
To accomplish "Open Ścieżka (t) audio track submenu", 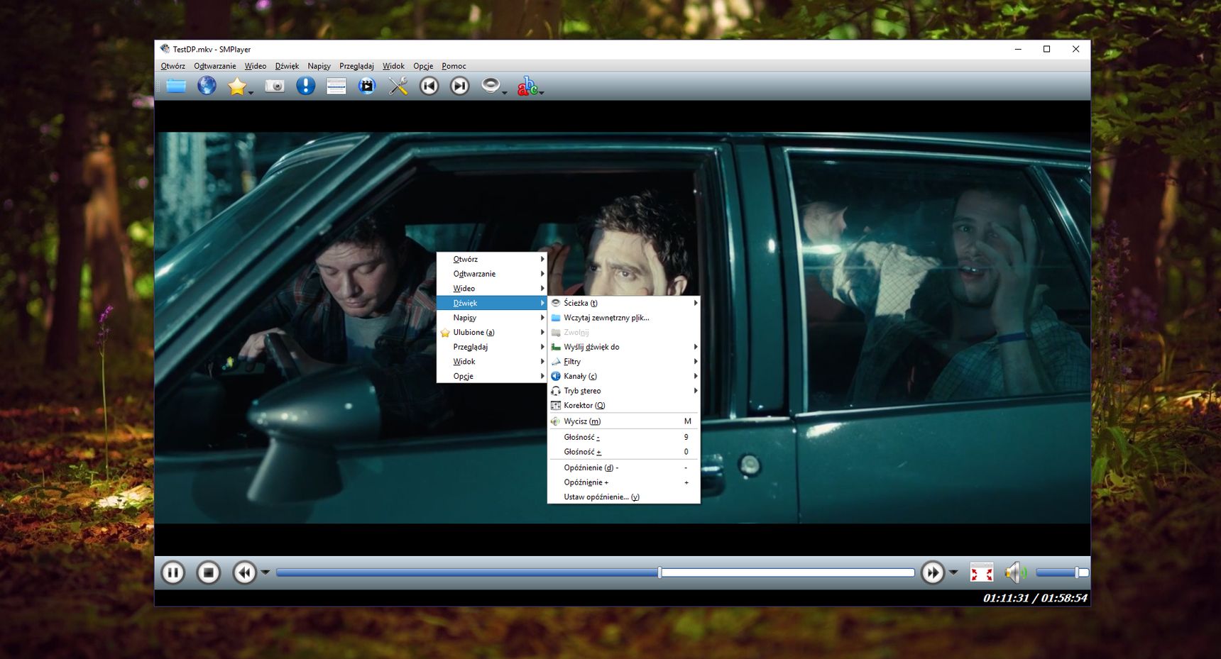I will click(x=624, y=303).
